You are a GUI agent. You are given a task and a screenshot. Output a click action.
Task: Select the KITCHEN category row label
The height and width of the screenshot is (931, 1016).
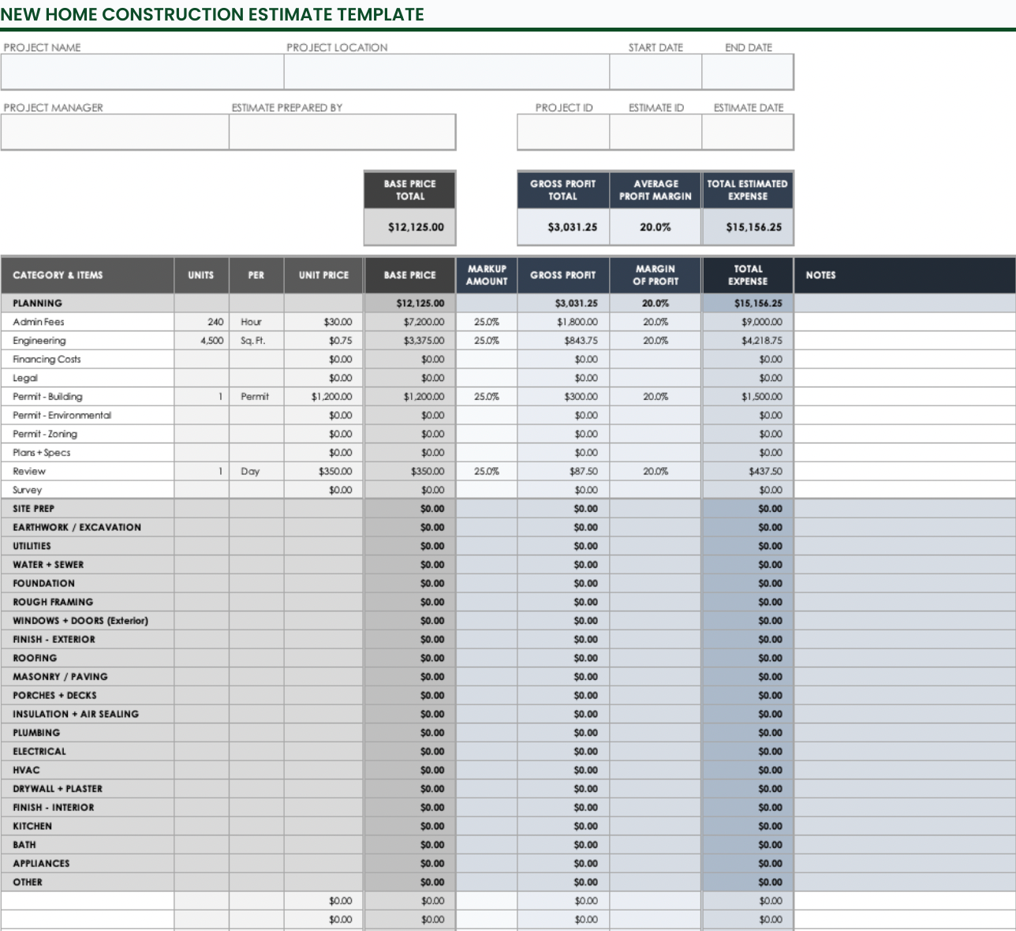(x=87, y=825)
